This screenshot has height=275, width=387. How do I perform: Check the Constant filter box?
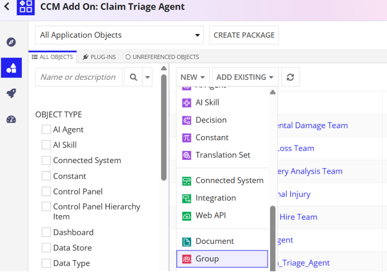(46, 176)
